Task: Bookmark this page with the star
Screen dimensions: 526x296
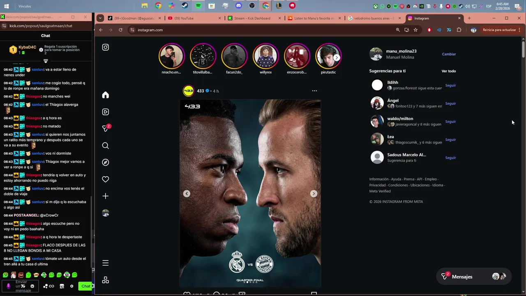Action: [x=415, y=30]
